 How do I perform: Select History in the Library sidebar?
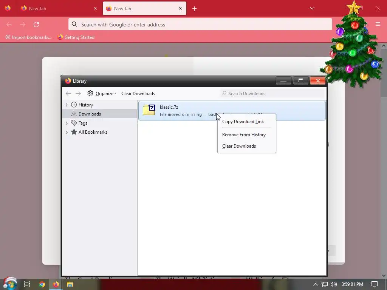point(85,105)
